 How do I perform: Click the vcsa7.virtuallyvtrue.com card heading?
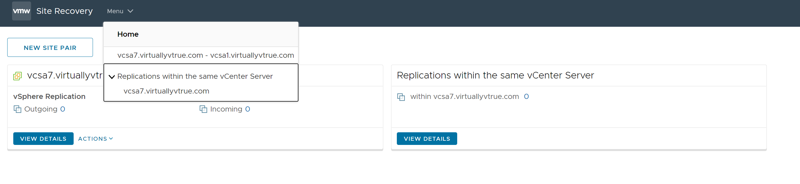point(62,75)
